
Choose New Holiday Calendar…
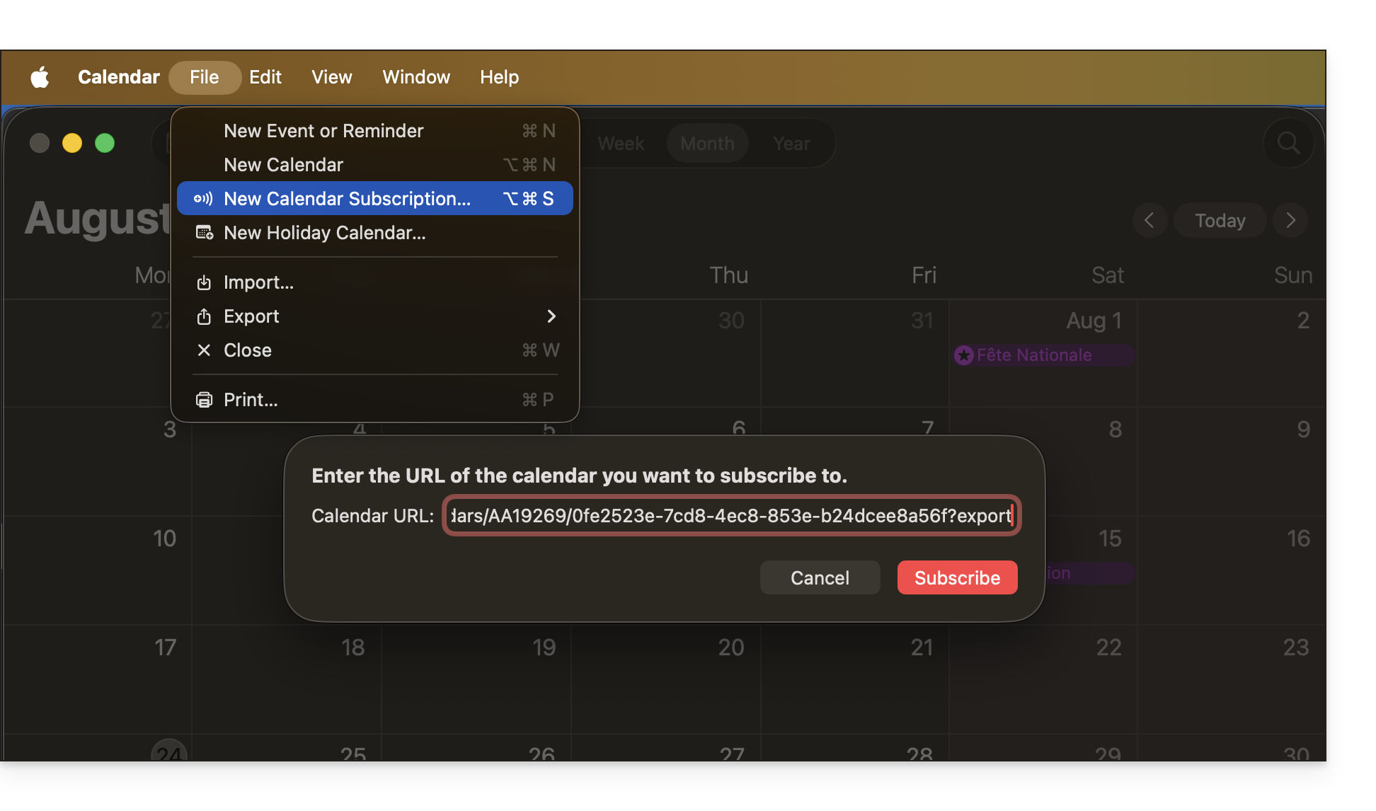coord(374,233)
